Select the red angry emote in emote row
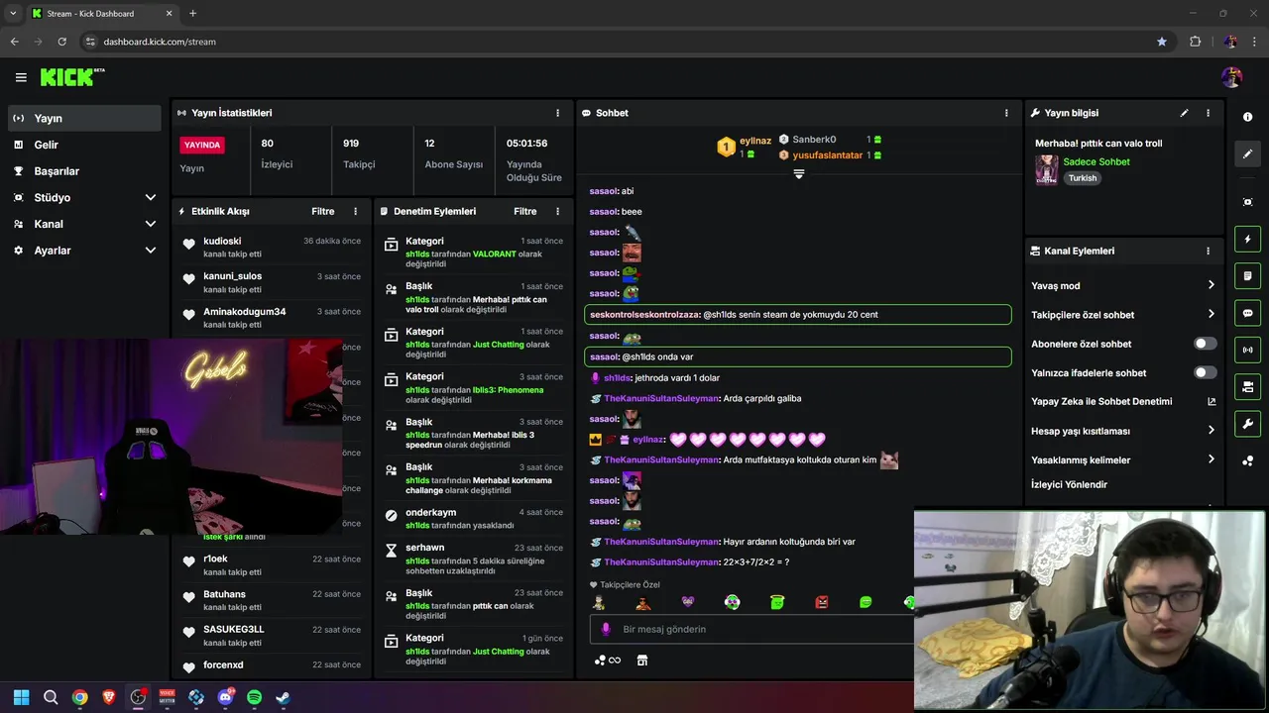Screen dimensions: 1269x713 point(821,601)
